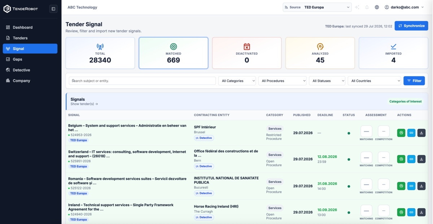Select the Deactivated 0 card
This screenshot has height=224, width=433.
click(247, 53)
